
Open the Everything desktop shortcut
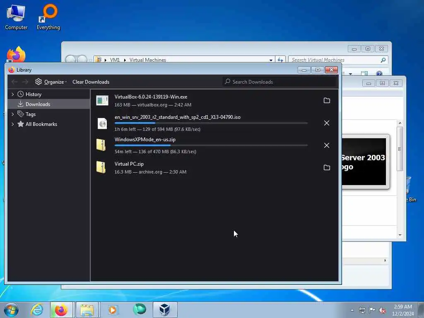click(x=48, y=17)
